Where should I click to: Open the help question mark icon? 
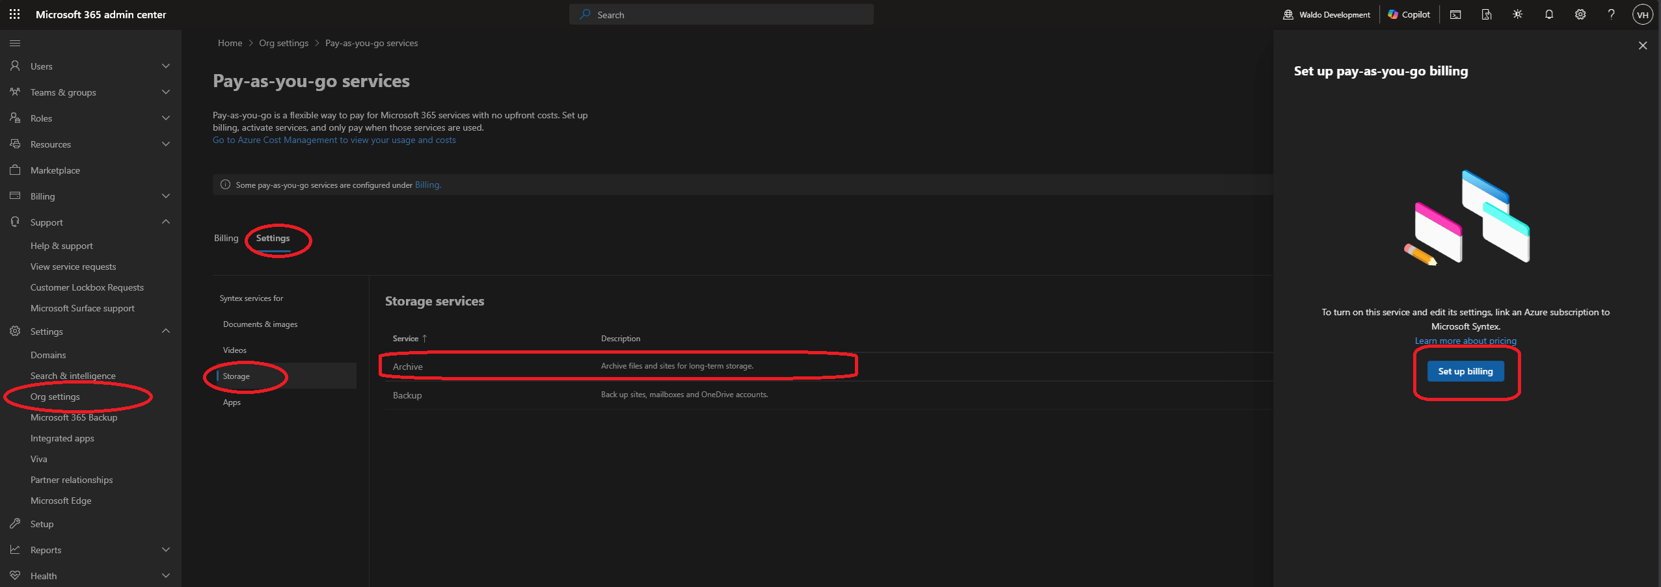1612,14
